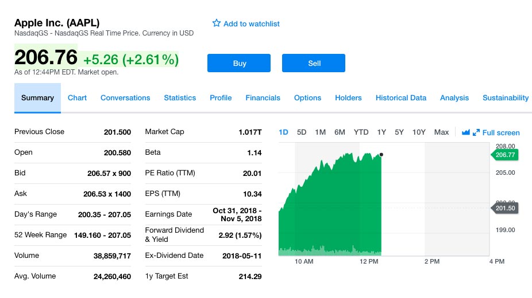Click the PE Ratio (TTM) value 20.01

point(252,173)
